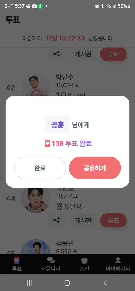Viewport: 135px width, 291px height.
Task: Tap the share icon in row 44
Action: tap(56, 220)
